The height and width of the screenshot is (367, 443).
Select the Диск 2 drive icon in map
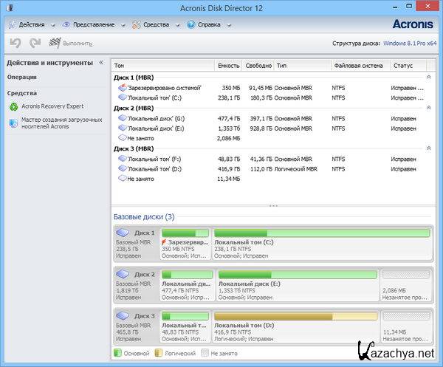[123, 275]
